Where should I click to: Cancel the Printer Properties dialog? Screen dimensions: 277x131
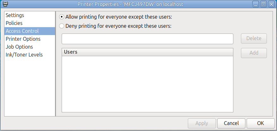[x=231, y=123]
